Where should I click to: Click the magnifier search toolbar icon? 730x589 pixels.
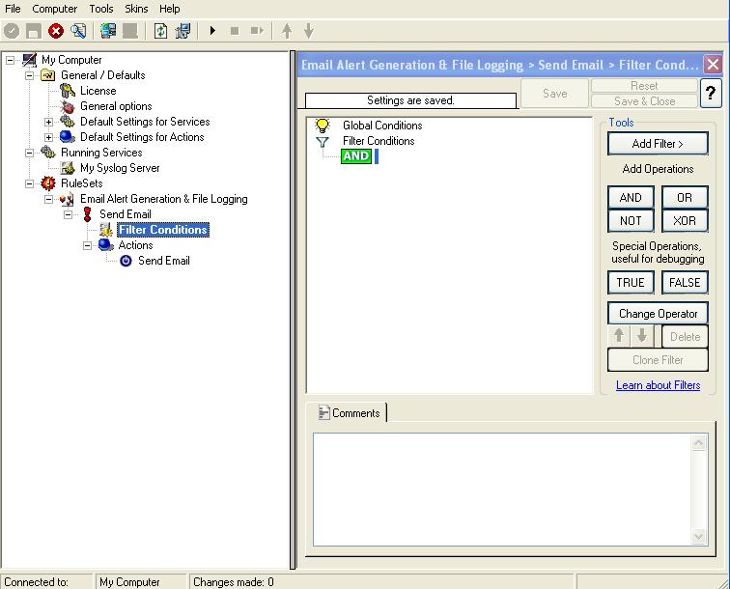tap(78, 31)
